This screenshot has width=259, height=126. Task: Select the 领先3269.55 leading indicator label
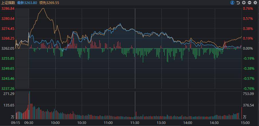pos(49,3)
